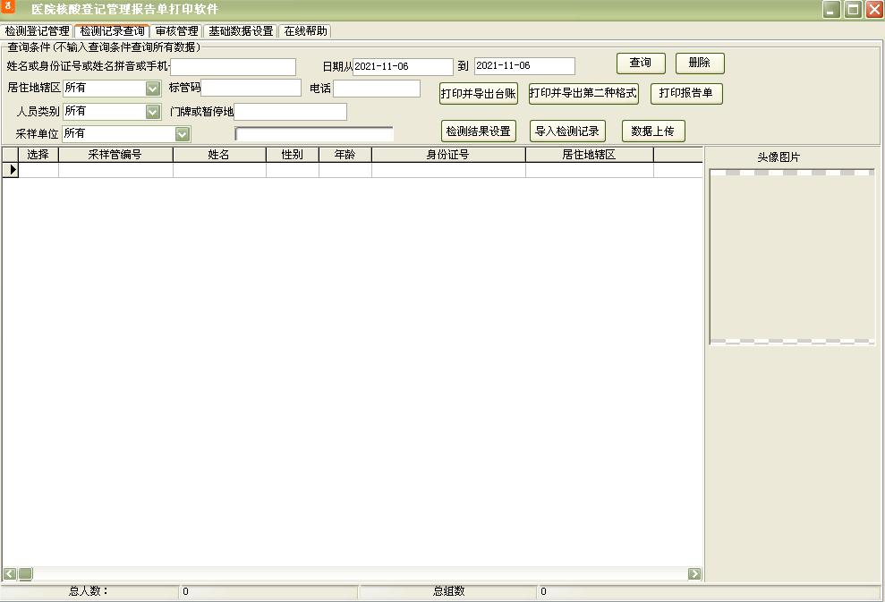885x602 pixels.
Task: Click the 人员类别 combo box text 所有
Action: point(76,111)
